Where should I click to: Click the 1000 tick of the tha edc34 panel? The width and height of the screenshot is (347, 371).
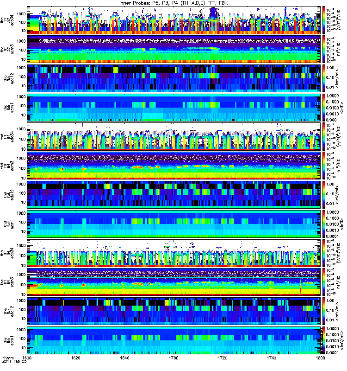(x=21, y=14)
